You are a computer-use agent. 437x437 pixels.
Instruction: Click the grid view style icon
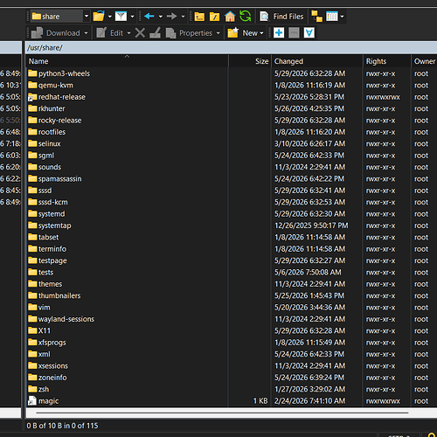(x=332, y=17)
